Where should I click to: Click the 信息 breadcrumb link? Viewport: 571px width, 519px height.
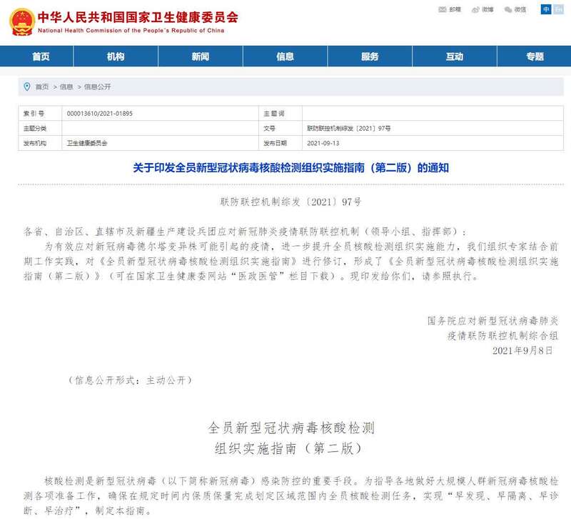tap(66, 87)
